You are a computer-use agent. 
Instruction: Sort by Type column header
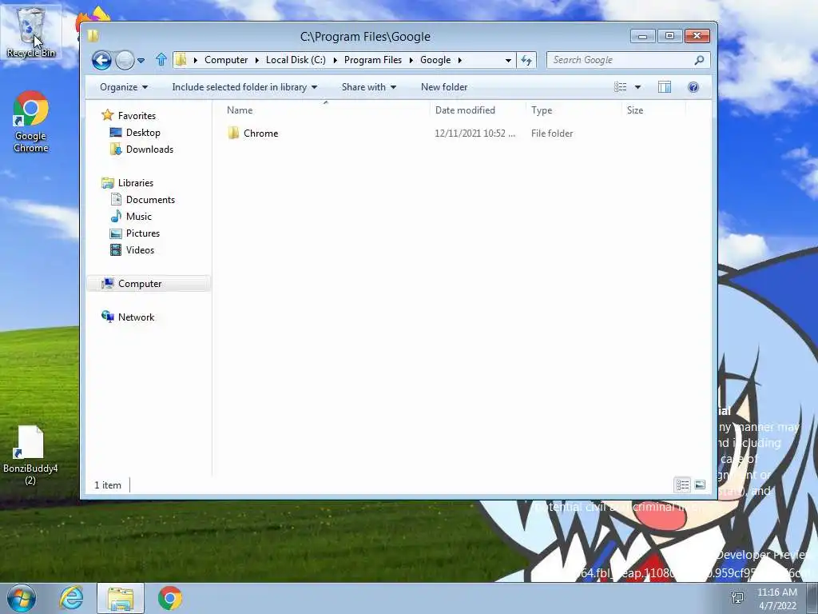click(574, 110)
